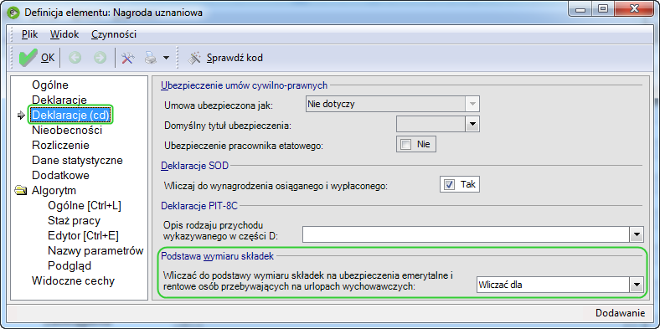The width and height of the screenshot is (660, 329).
Task: Click the printer icon
Action: point(151,58)
